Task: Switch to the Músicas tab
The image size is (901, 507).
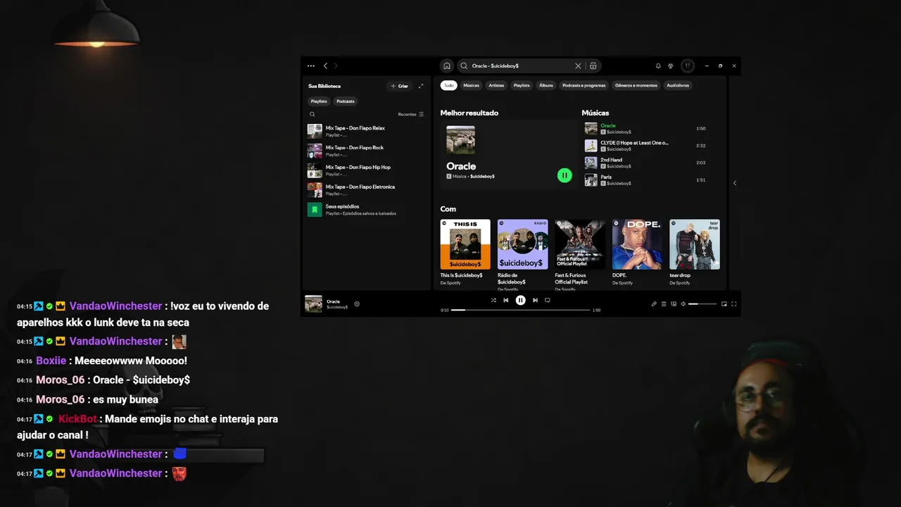Action: point(472,85)
